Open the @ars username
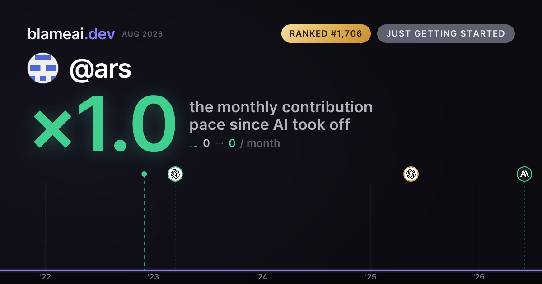Image resolution: width=542 pixels, height=284 pixels. coord(100,69)
